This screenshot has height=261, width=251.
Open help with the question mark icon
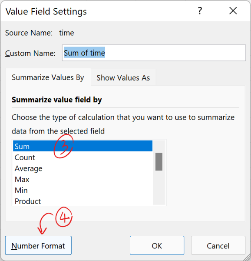(x=200, y=11)
